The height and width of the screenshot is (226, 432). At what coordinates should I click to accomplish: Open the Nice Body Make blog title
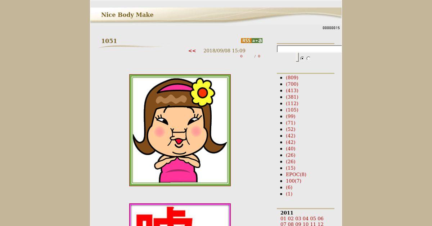pos(127,15)
